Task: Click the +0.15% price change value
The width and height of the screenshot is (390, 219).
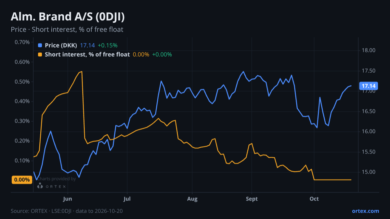Action: [108, 45]
